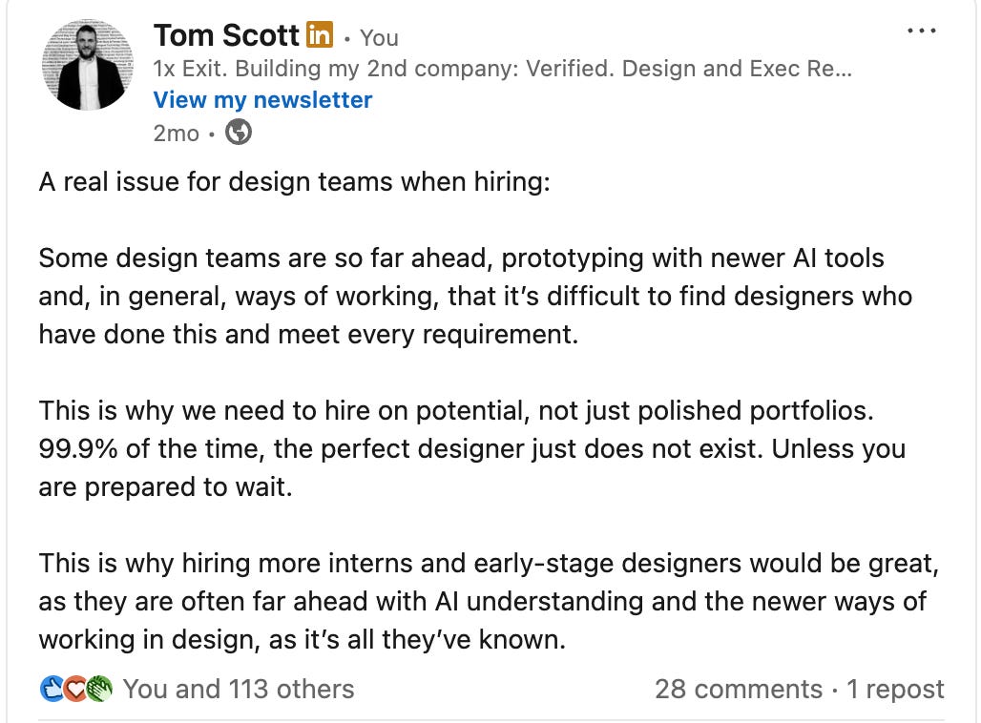The height and width of the screenshot is (723, 981).
Task: Open the Tom Scott name link
Action: coord(226,35)
